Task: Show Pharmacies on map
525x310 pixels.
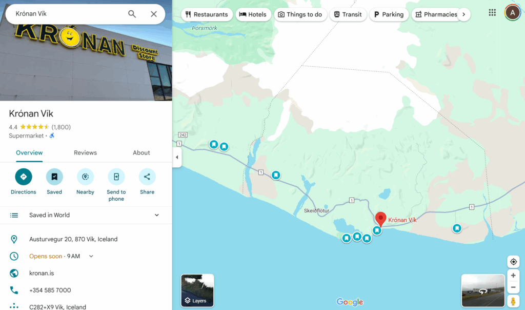Action: click(x=436, y=14)
